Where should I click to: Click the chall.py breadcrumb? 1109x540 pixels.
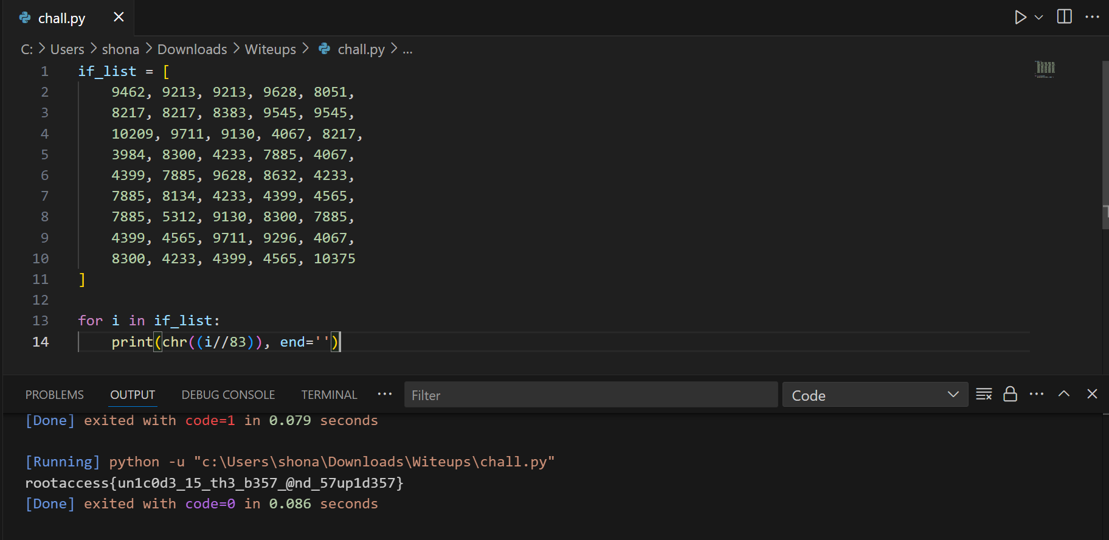click(361, 49)
